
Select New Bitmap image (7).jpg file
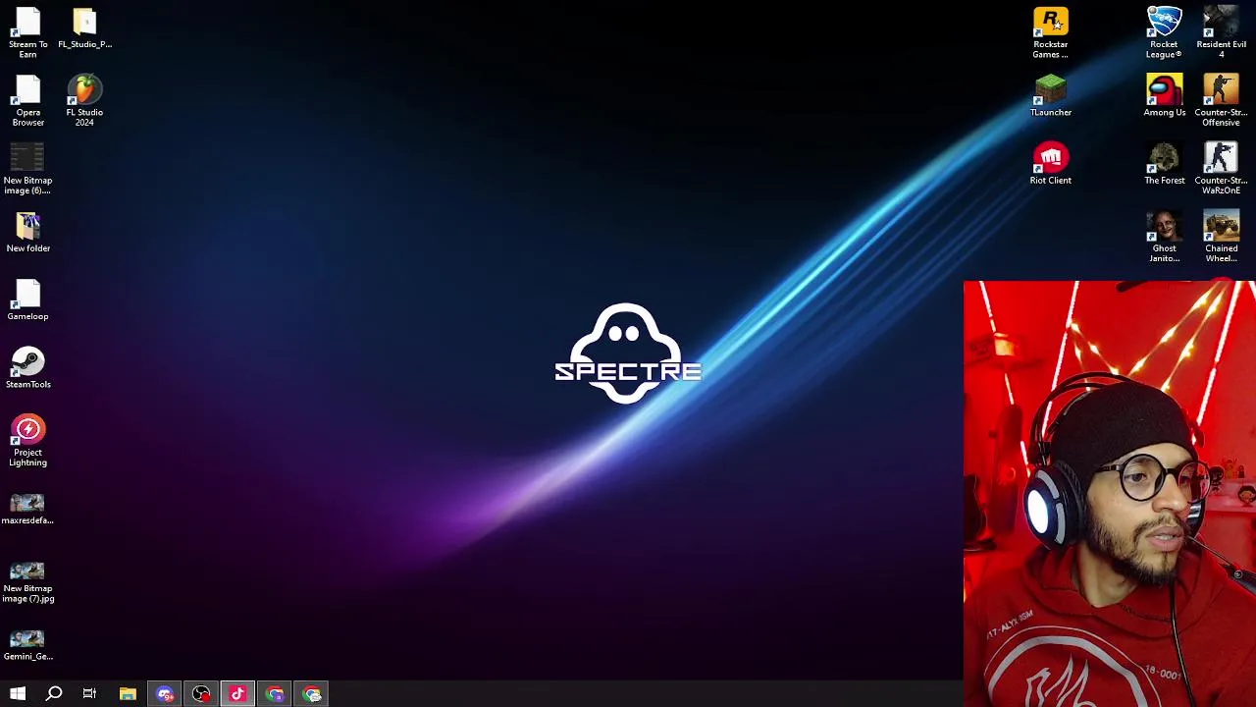27,581
